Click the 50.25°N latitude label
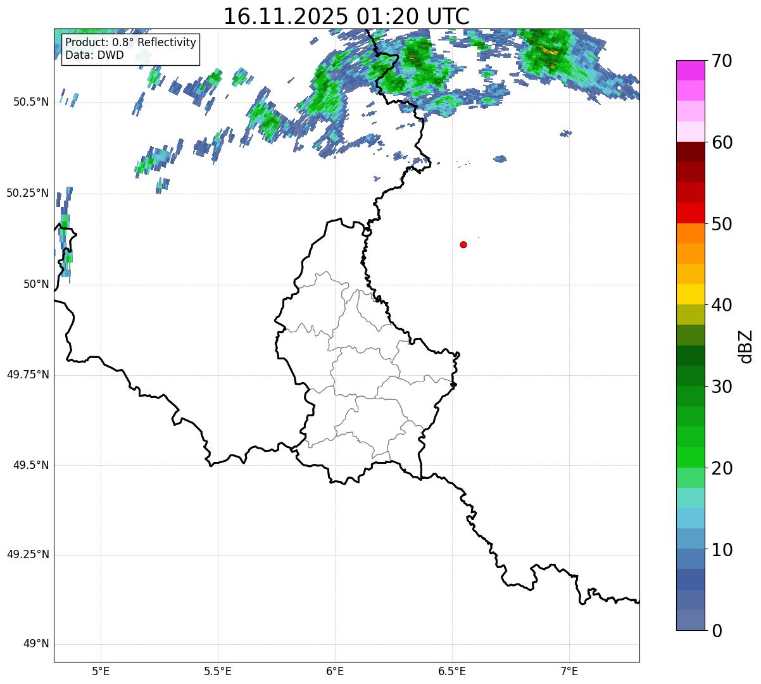761x684 pixels. pos(27,193)
